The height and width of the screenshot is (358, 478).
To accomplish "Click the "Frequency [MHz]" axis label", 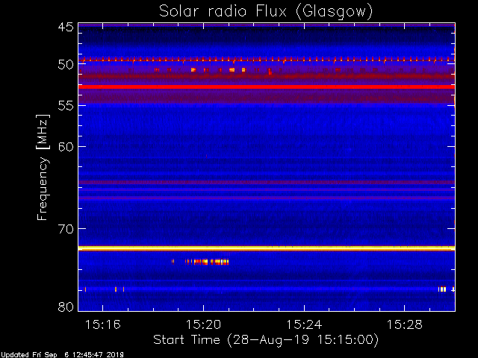I will click(x=43, y=167).
